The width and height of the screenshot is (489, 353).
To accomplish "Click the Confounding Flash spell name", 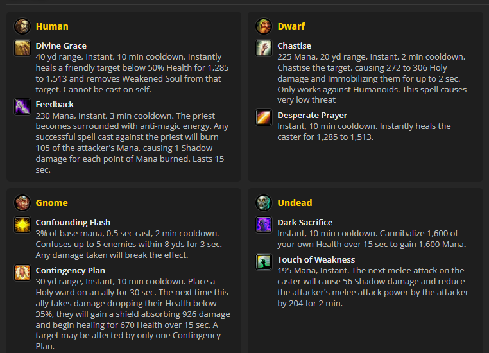I will pyautogui.click(x=73, y=222).
